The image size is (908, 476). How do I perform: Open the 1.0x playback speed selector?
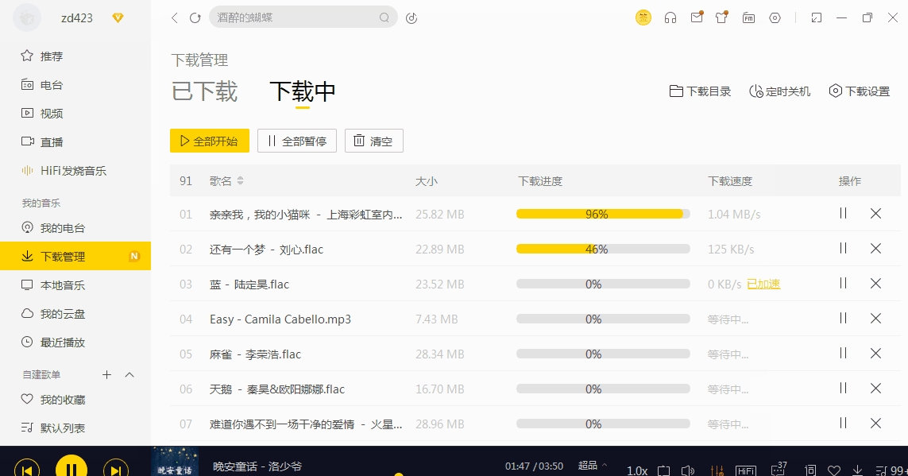coord(637,470)
